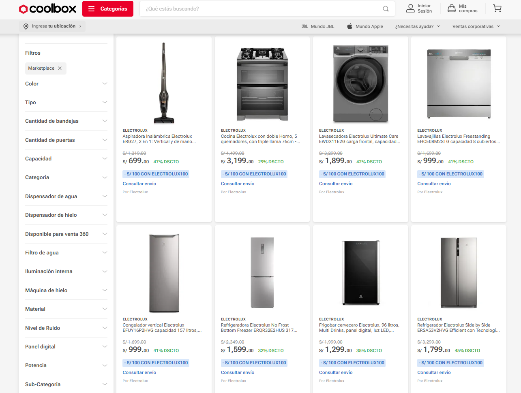Expand the Tipo filter
The image size is (521, 393).
pos(66,103)
